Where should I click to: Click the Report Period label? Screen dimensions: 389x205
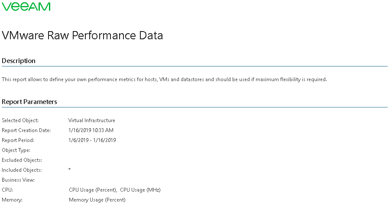click(18, 140)
